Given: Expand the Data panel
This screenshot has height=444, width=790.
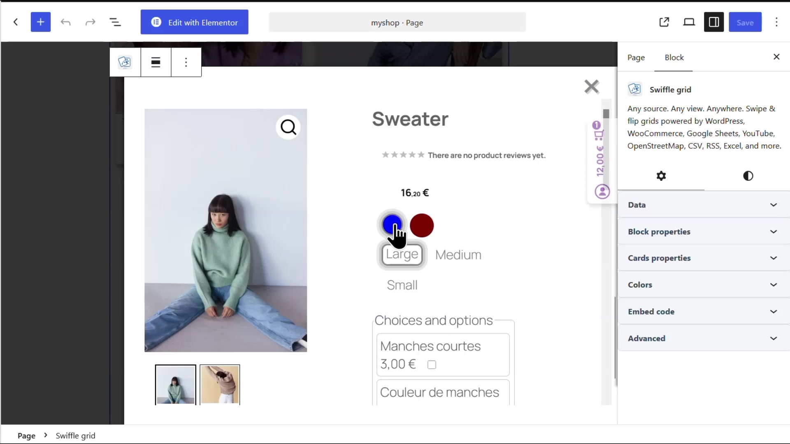Looking at the screenshot, I should (704, 205).
